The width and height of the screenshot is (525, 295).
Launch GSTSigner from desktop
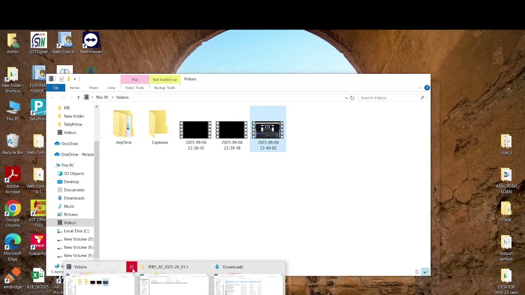point(39,43)
